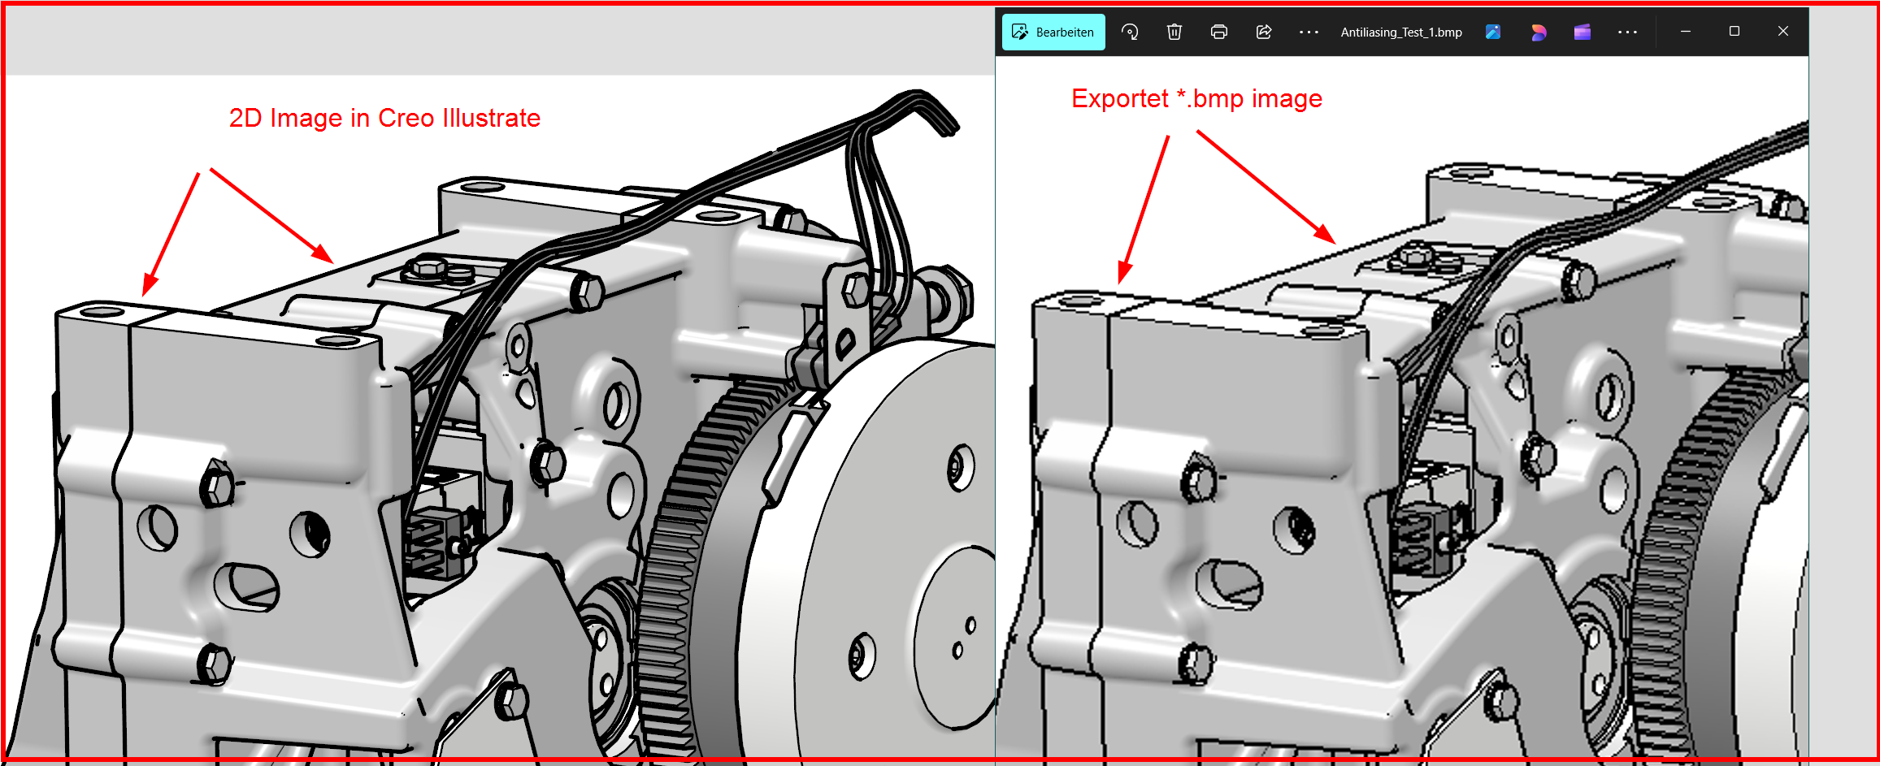Select the pencil icon inside the Bearbeiten button
Image resolution: width=1880 pixels, height=766 pixels.
pos(1018,32)
